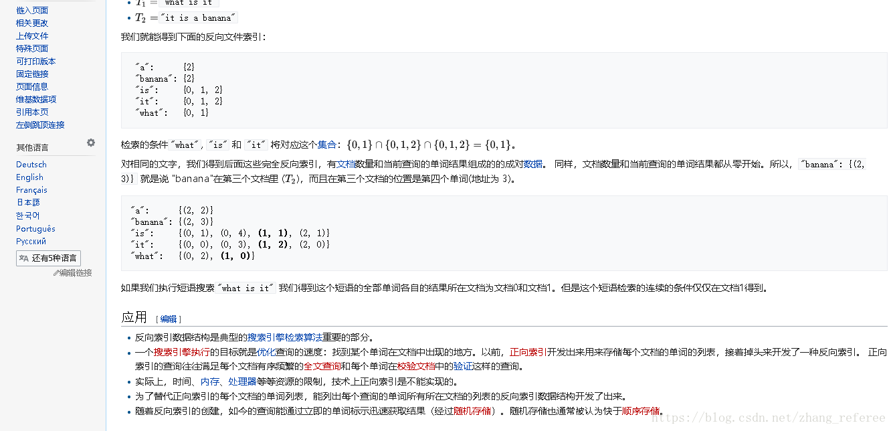
Task: Open the 搜索引擎检索算法 link
Action: coord(285,337)
